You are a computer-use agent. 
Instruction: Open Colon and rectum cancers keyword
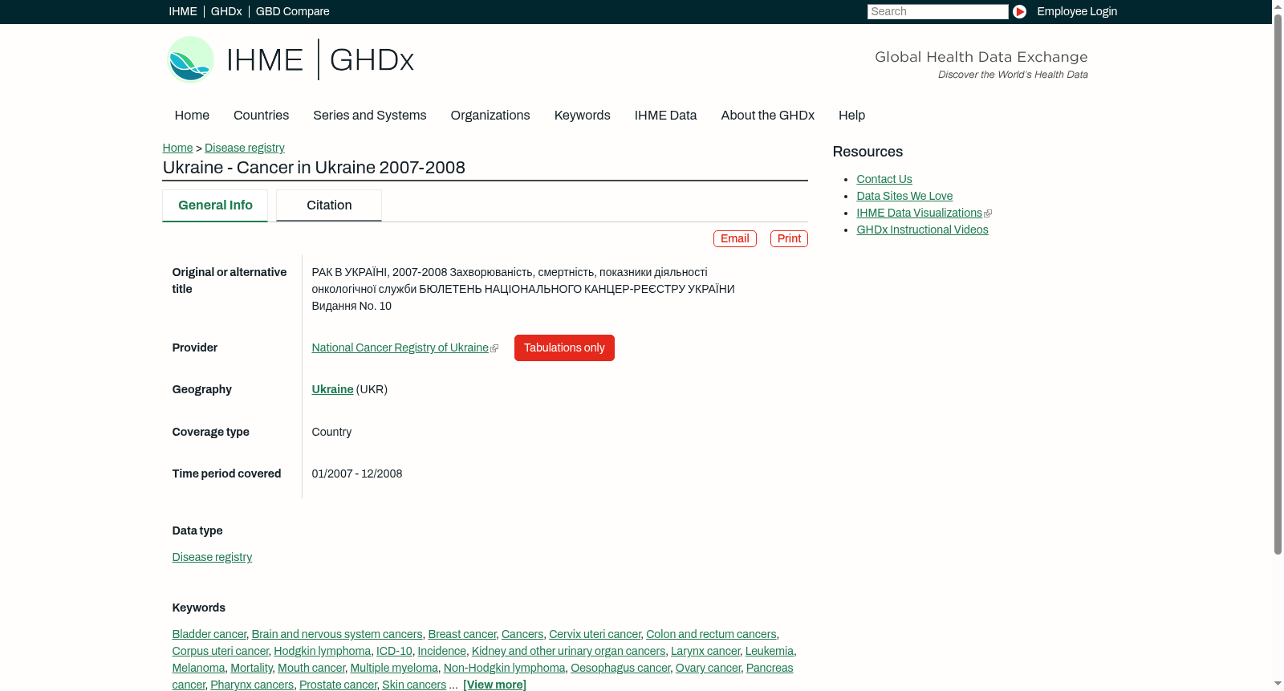click(711, 634)
